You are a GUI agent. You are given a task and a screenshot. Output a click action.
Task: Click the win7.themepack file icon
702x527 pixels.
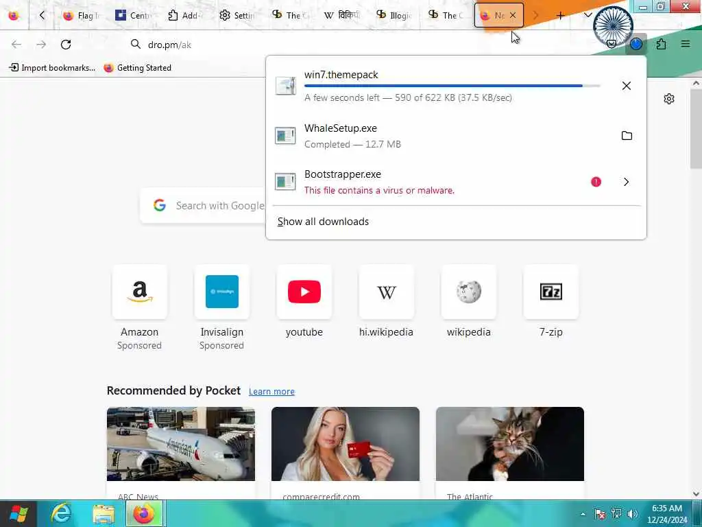point(285,86)
